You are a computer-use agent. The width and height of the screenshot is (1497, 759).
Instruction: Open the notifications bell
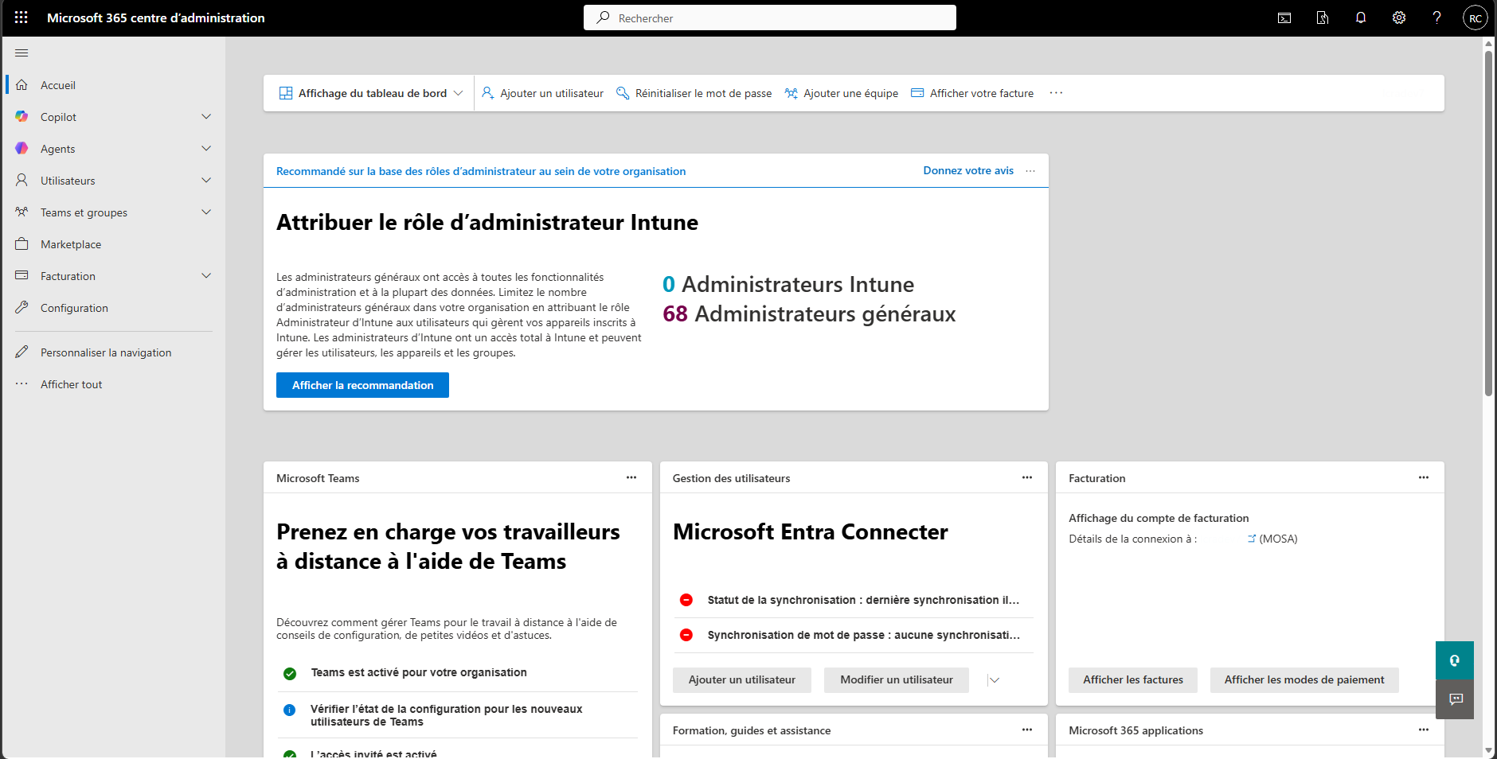coord(1361,18)
